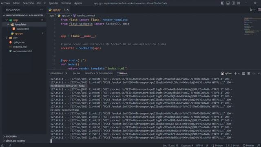Click the code line socketio = SocketIO(app)
Image resolution: width=261 pixels, height=147 pixels.
pos(81,48)
